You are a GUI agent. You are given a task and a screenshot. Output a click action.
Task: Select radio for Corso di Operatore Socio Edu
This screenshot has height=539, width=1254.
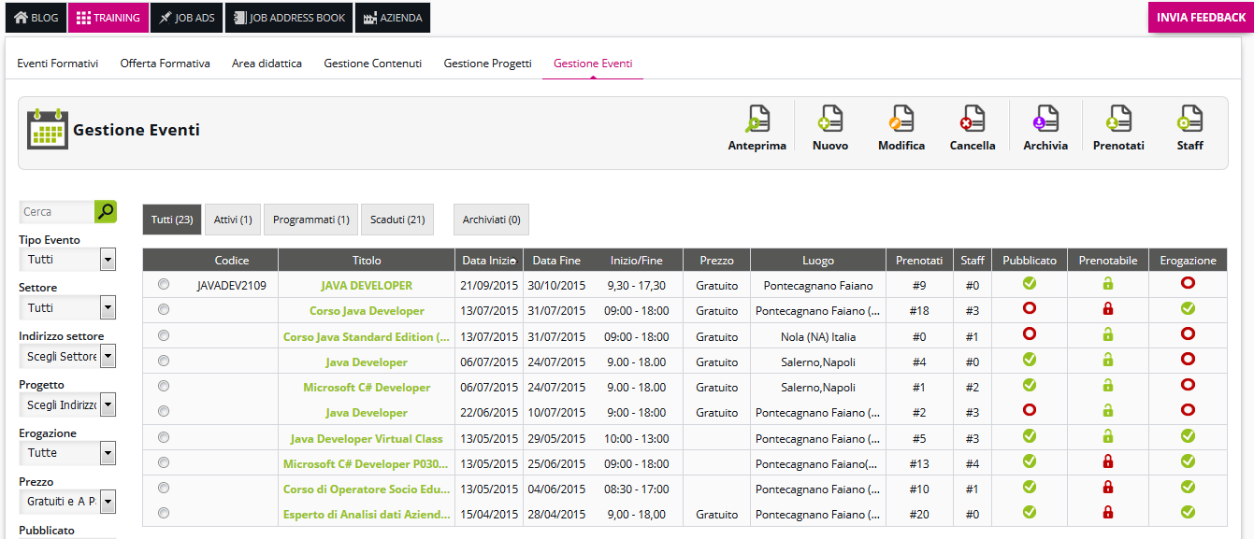[164, 487]
